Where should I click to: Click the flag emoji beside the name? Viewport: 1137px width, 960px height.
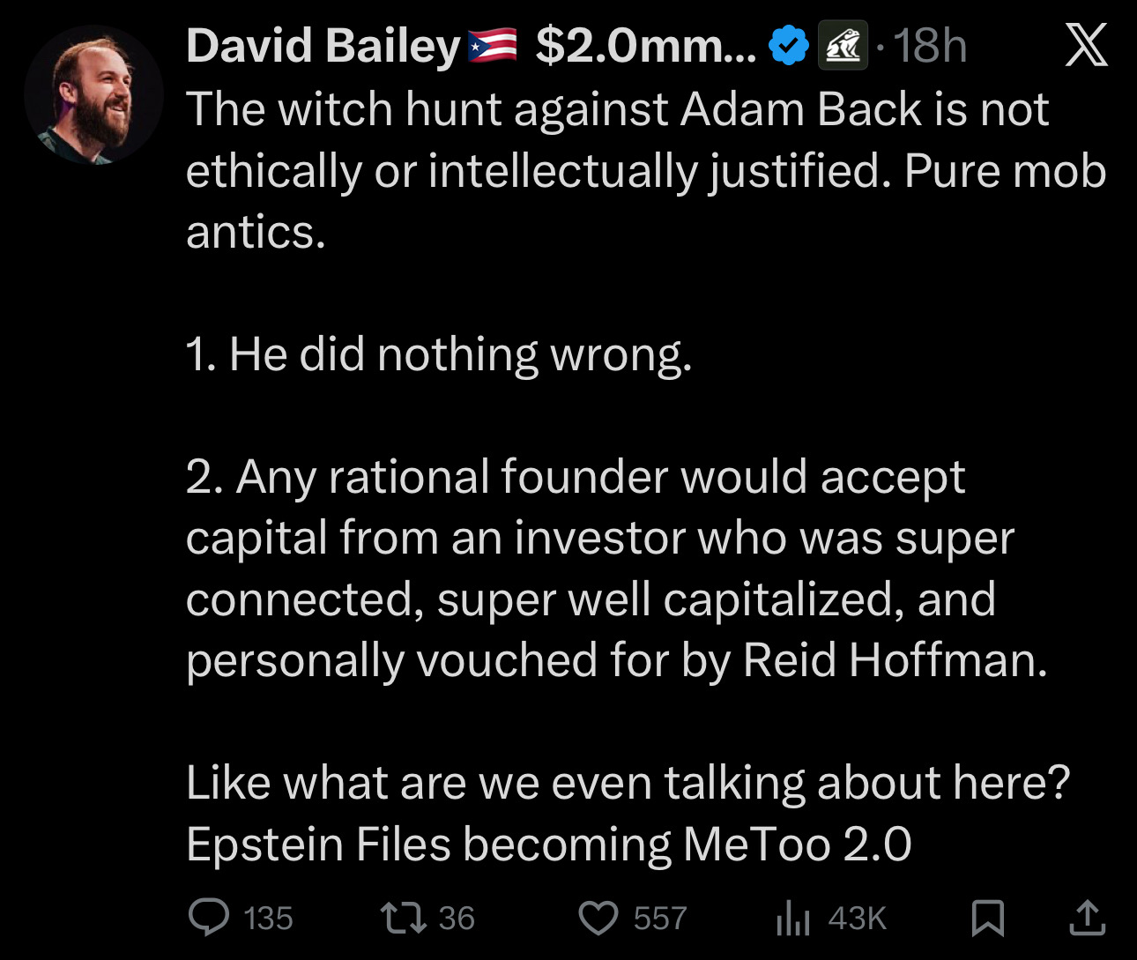pos(492,46)
